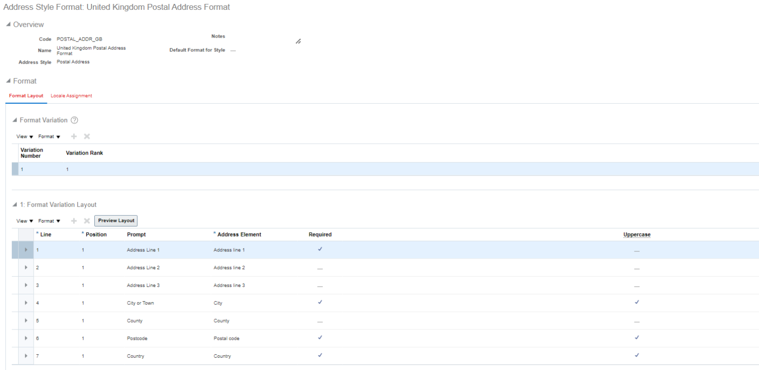This screenshot has width=759, height=370.
Task: Open View menu in Format Variation Layout toolbar
Action: pos(25,221)
